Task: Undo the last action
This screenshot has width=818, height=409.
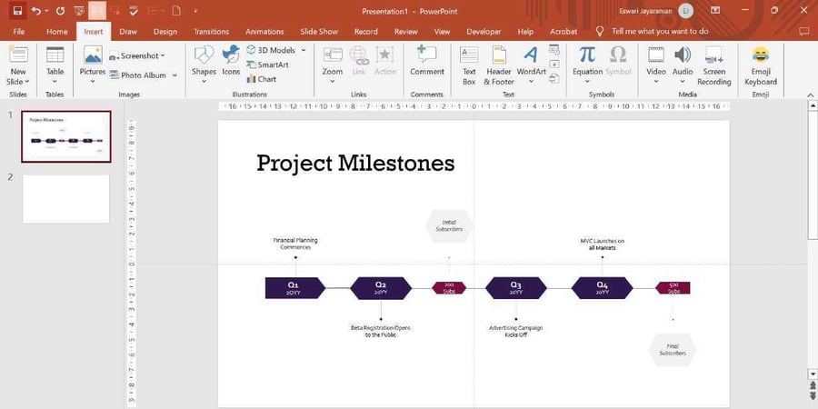Action: click(36, 10)
